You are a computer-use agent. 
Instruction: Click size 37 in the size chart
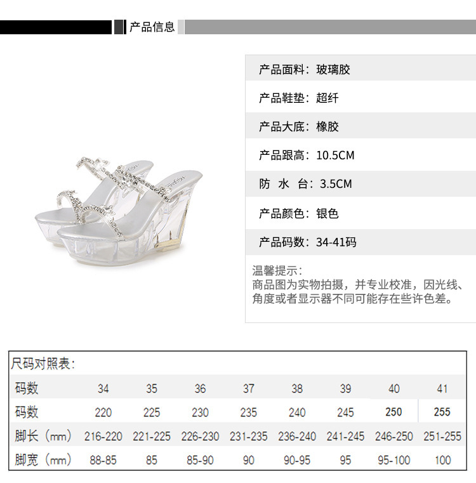click(248, 388)
